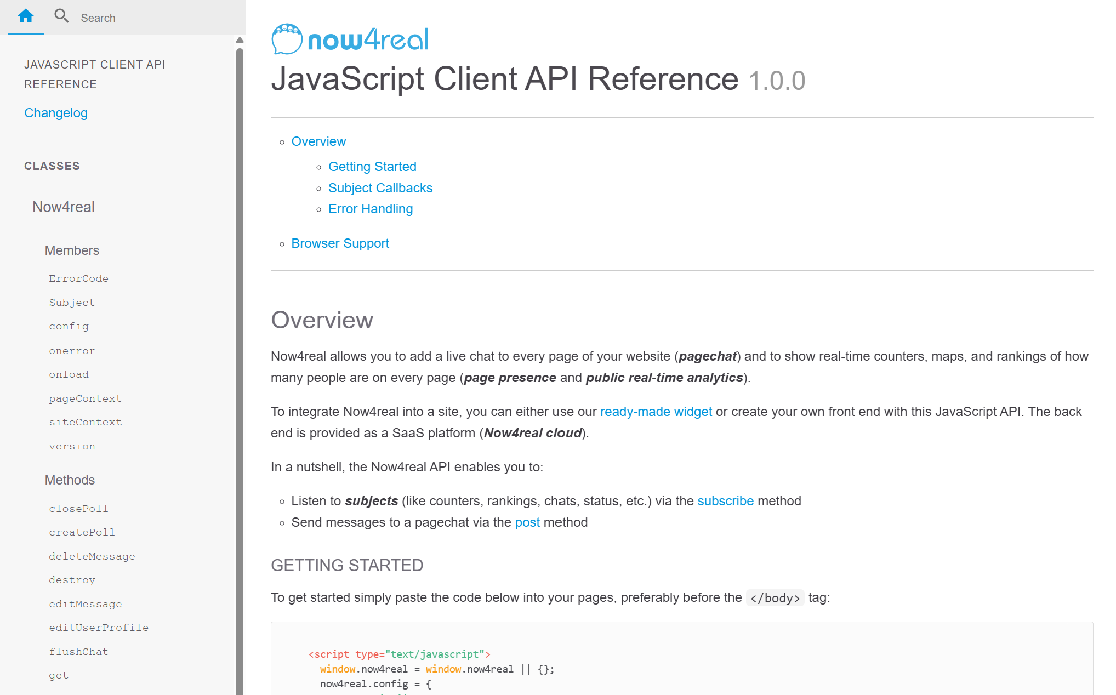The image size is (1116, 695).
Task: Open the ErrorCode member entry
Action: pyautogui.click(x=78, y=278)
